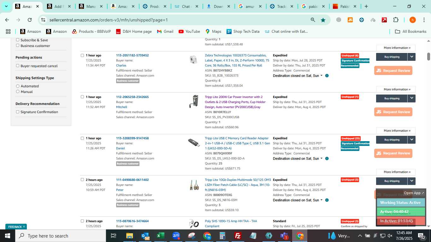The height and width of the screenshot is (242, 431).
Task: Click Buy shipping for order 113-2051182-5739452
Action: (x=392, y=57)
